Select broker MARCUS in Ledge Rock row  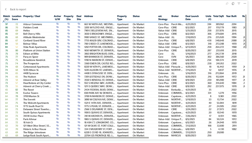pos(176,136)
